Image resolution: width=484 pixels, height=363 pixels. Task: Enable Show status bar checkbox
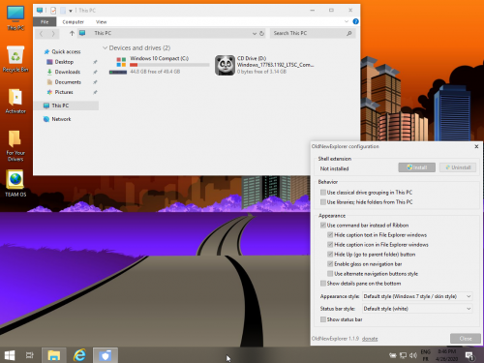[x=323, y=319]
